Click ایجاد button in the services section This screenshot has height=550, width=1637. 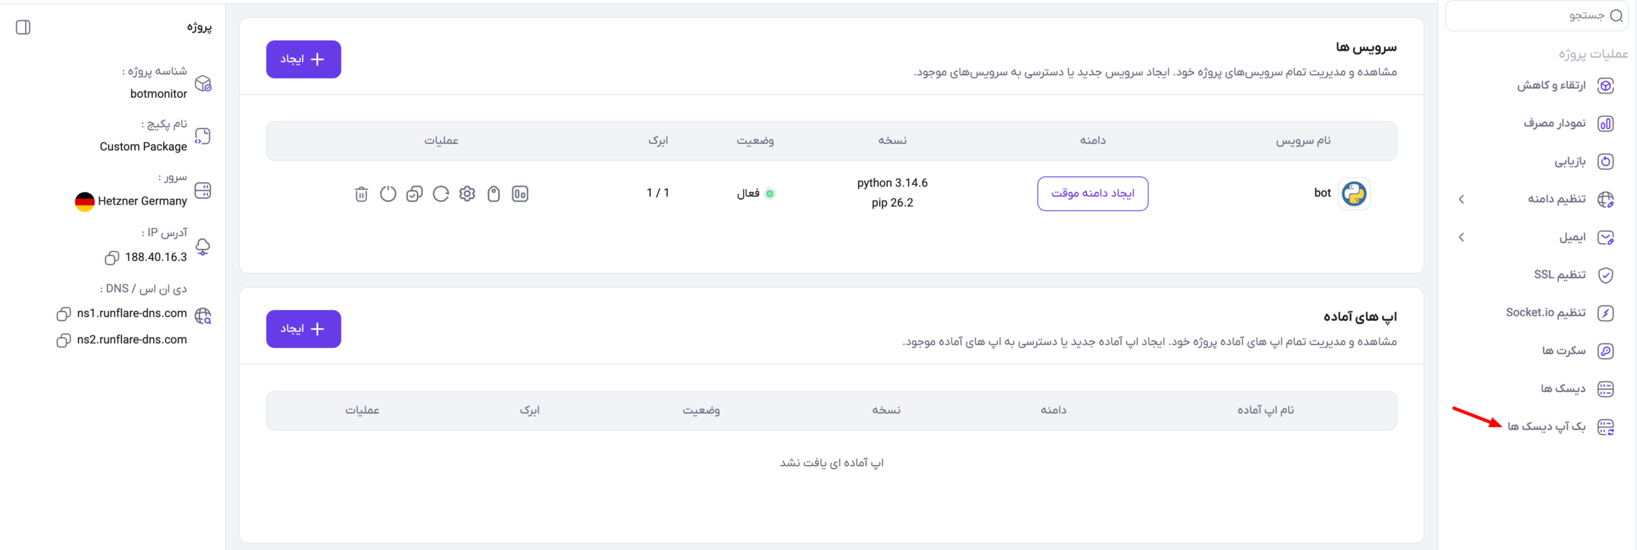point(303,59)
